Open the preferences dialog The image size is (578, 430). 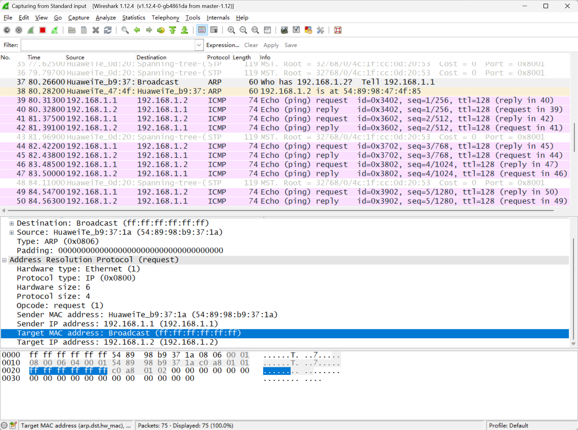point(320,30)
